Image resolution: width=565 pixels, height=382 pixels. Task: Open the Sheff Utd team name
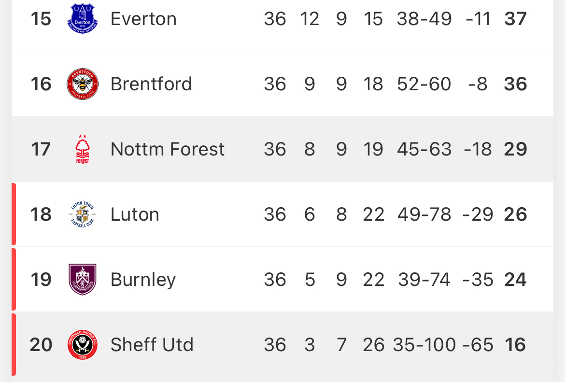pos(152,344)
